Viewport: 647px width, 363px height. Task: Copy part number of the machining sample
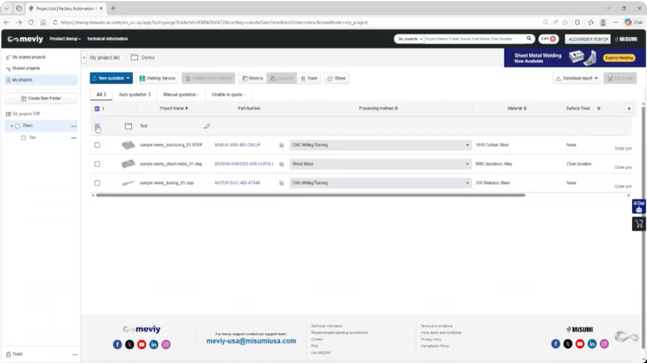(282, 144)
